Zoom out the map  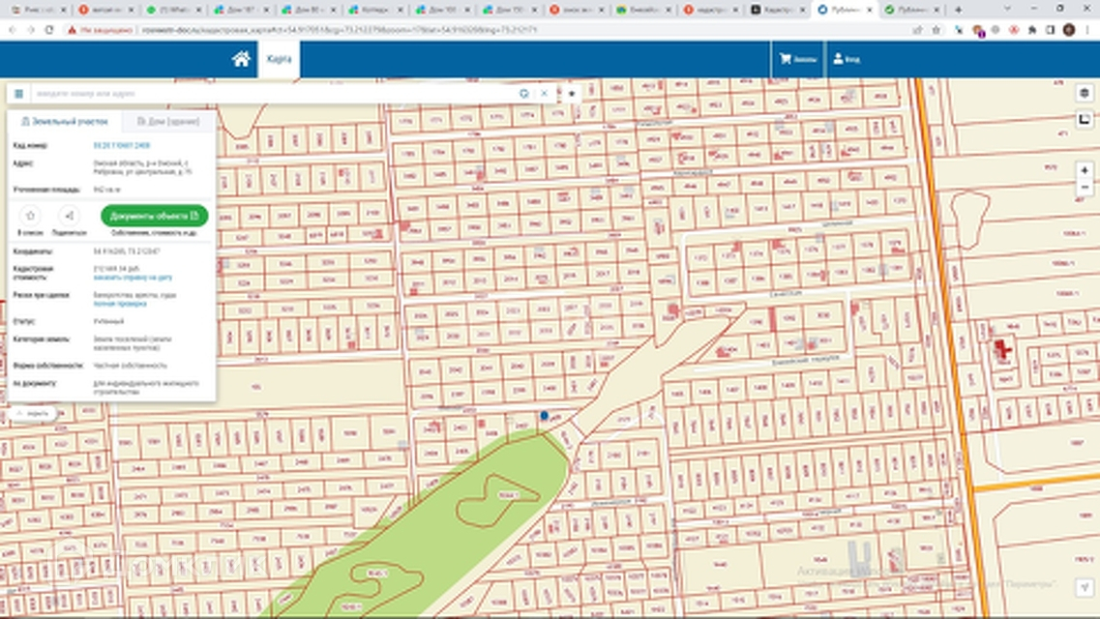pos(1085,187)
